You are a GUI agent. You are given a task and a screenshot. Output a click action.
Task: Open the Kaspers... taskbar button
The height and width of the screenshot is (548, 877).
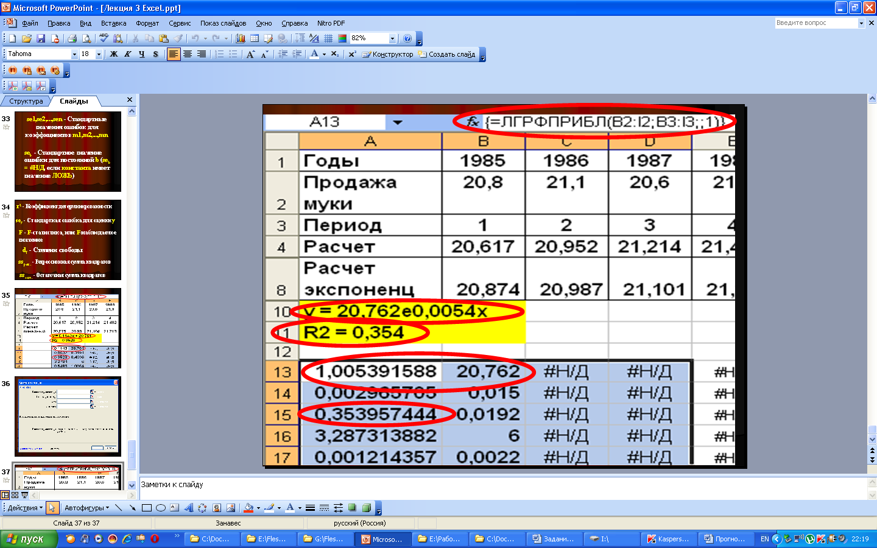tap(668, 539)
